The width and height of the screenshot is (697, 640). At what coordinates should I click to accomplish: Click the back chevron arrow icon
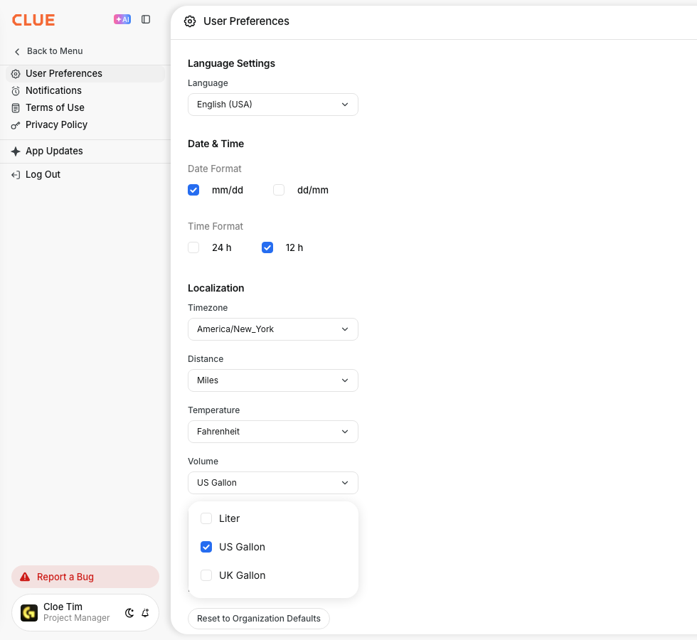17,51
